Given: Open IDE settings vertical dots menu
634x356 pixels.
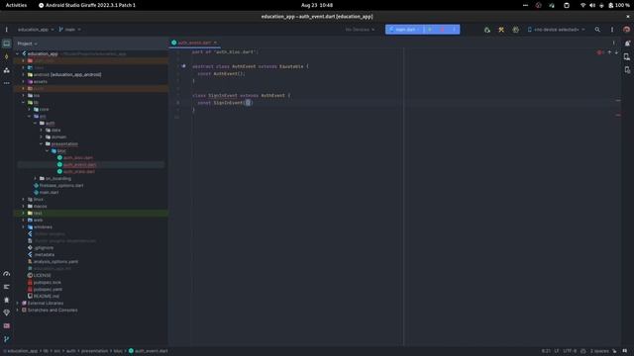Looking at the screenshot, I should tap(612, 30).
